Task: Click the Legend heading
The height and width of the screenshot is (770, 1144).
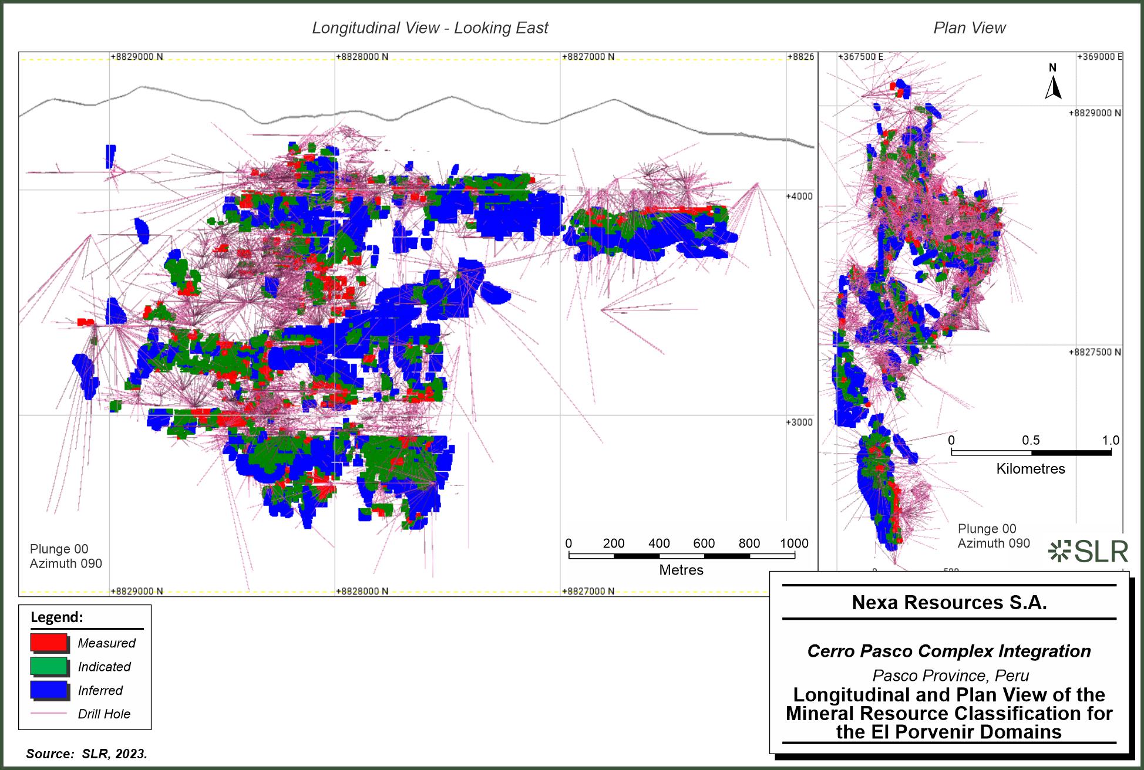Action: [57, 617]
